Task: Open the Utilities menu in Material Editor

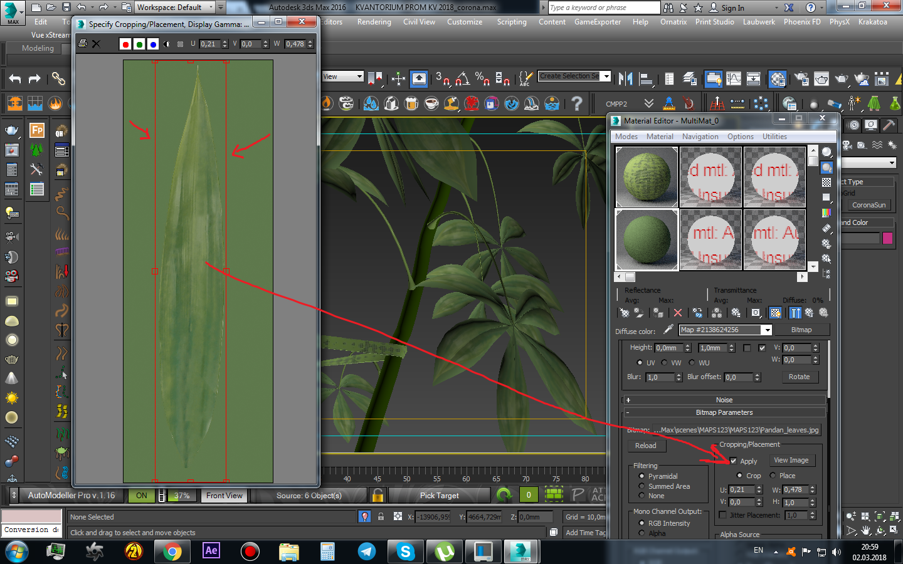Action: 774,137
